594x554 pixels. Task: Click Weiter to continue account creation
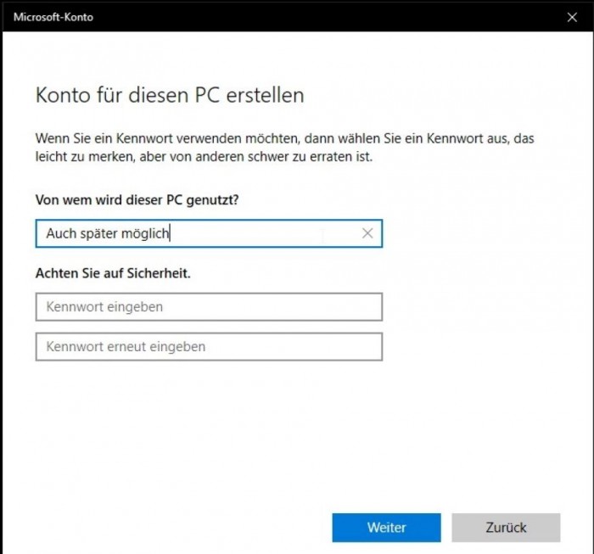(x=386, y=527)
